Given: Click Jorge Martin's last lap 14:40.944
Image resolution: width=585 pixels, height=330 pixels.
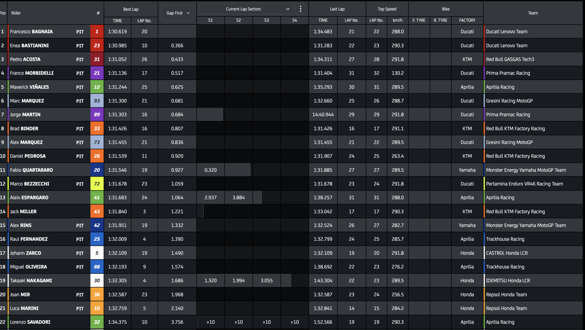Looking at the screenshot, I should pyautogui.click(x=323, y=115).
